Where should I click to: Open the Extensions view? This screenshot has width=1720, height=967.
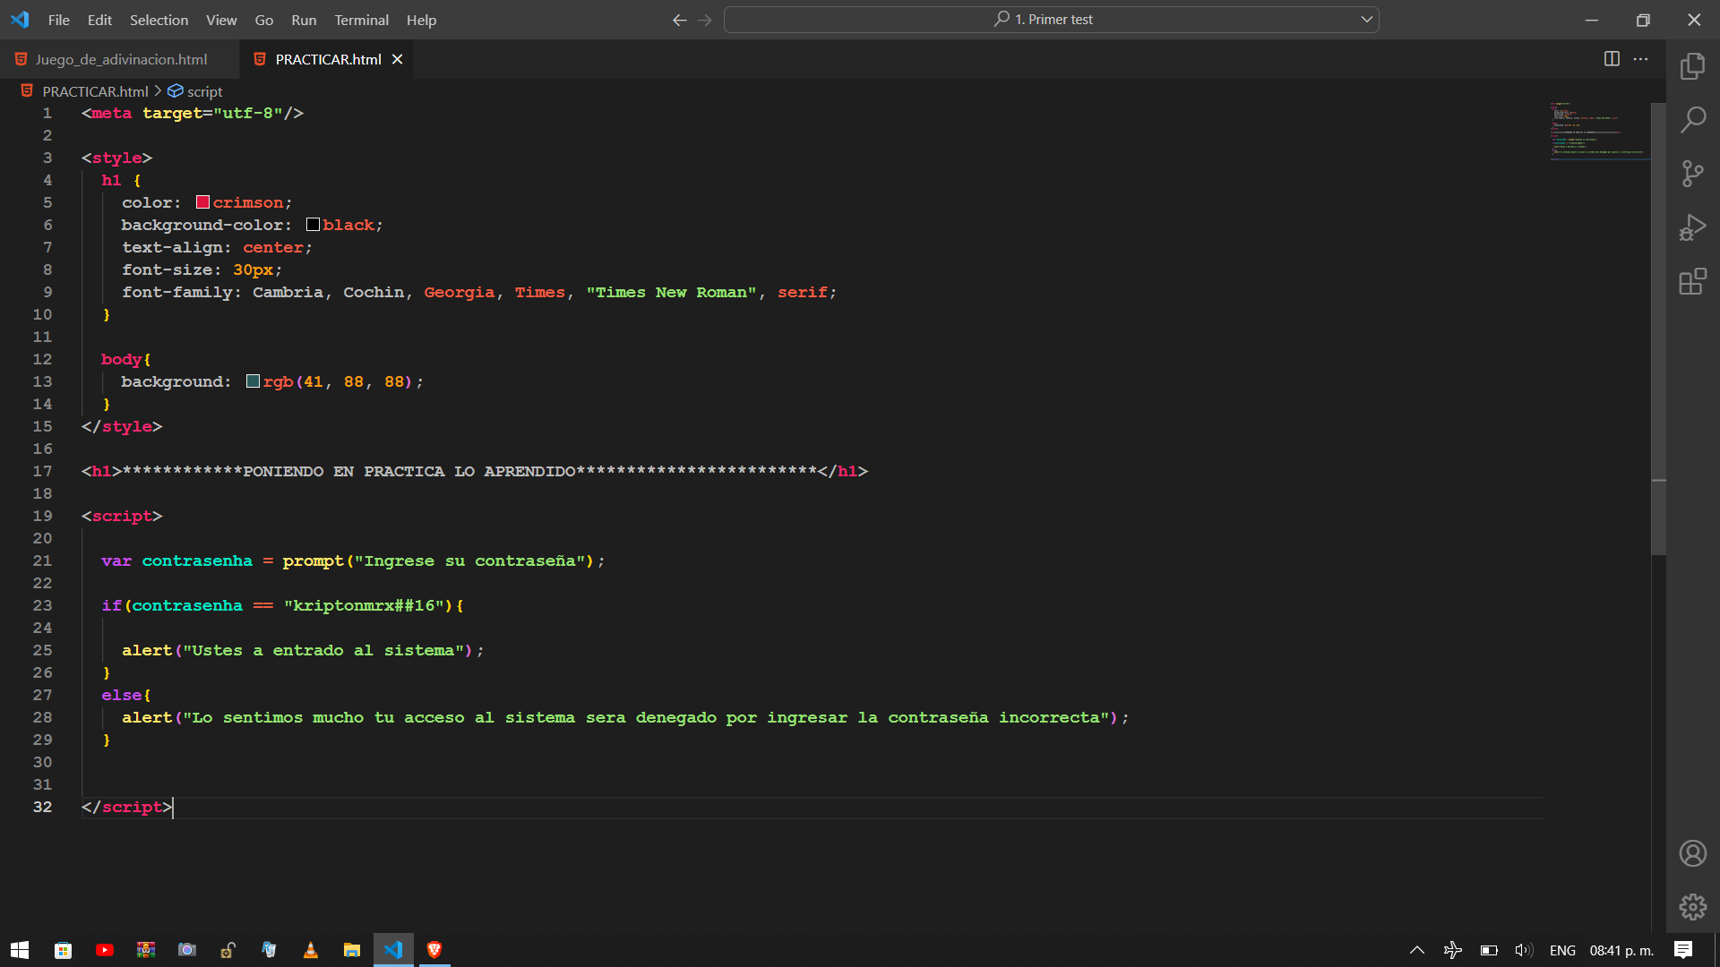1692,282
